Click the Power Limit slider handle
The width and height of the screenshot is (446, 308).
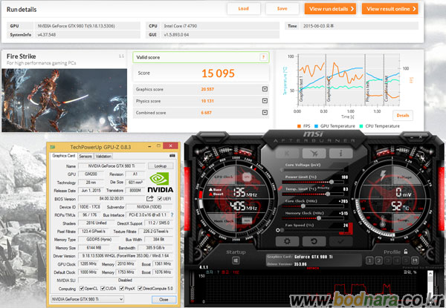(x=332, y=182)
